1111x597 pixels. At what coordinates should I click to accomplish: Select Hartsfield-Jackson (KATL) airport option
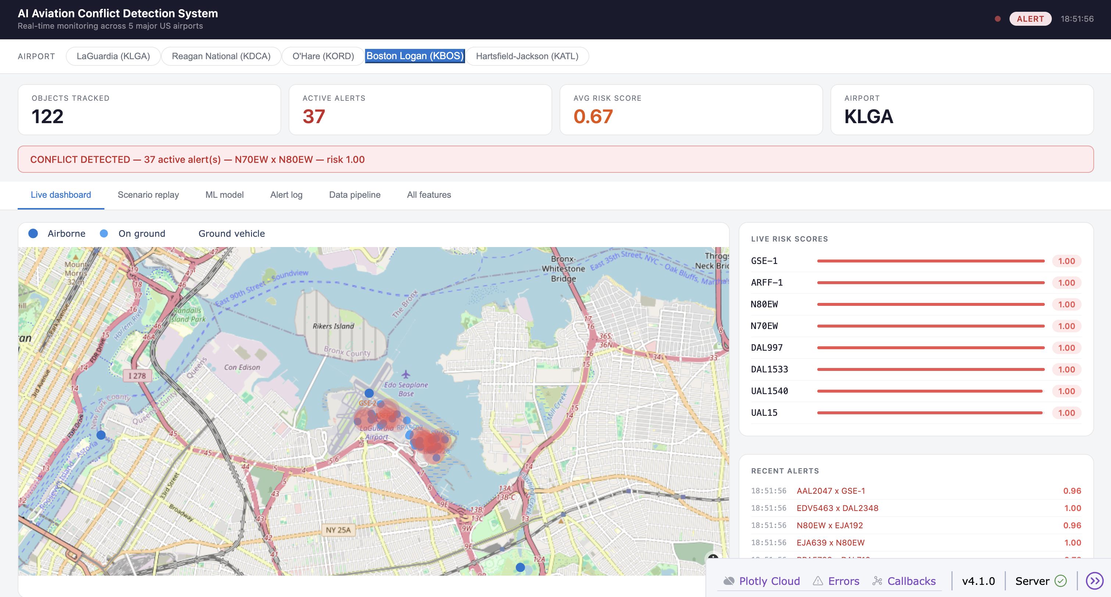(526, 56)
